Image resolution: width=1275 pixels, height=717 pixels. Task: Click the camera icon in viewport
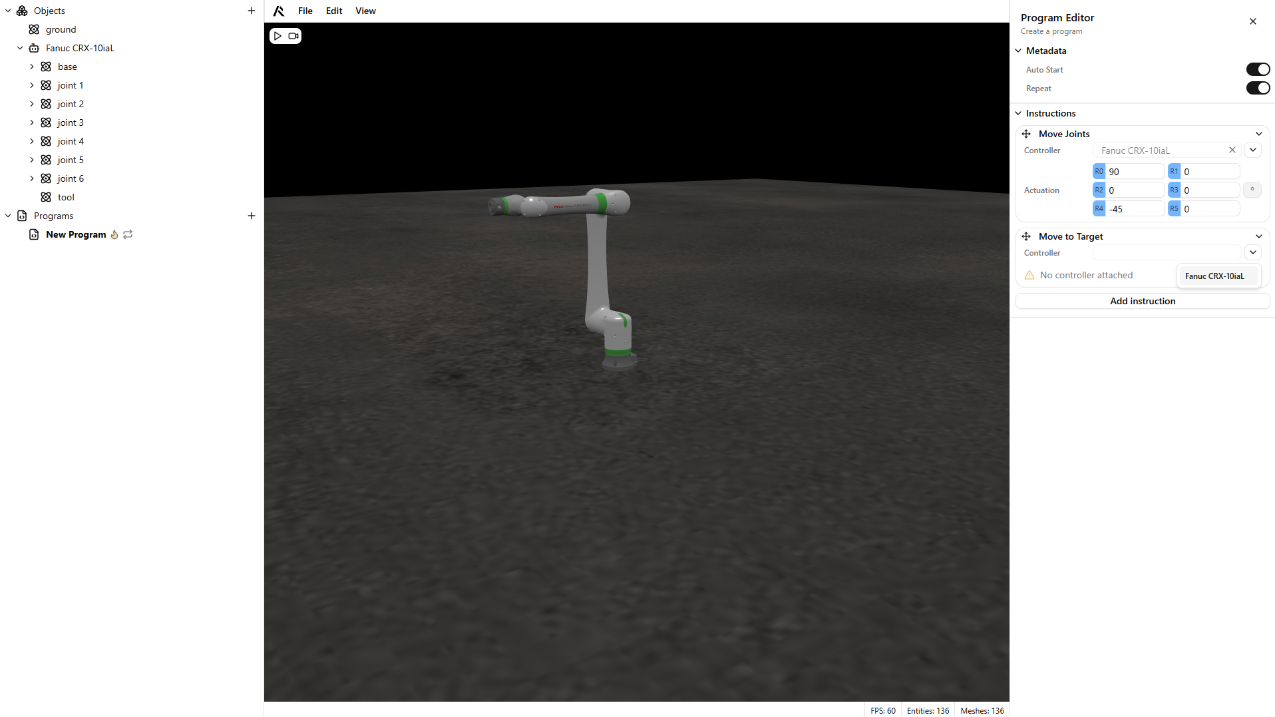(293, 36)
